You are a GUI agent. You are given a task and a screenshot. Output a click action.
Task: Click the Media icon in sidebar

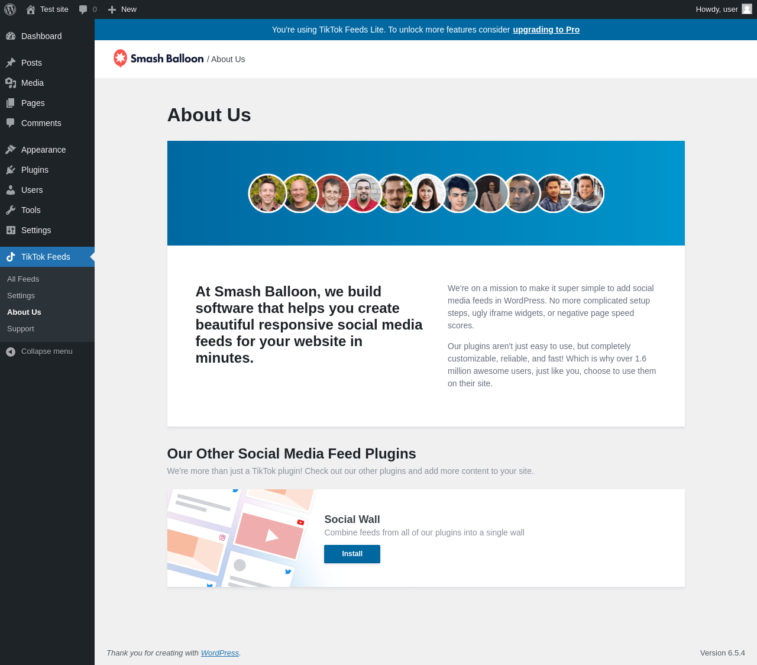tap(11, 83)
